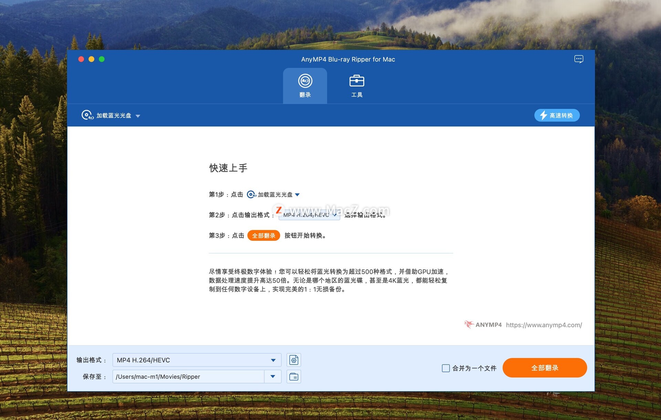The height and width of the screenshot is (420, 661).
Task: Click the orange 全部翻录 sample in step 3
Action: (x=263, y=235)
